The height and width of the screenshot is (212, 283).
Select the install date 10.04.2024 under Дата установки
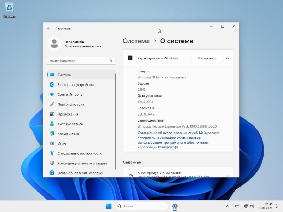(x=145, y=102)
